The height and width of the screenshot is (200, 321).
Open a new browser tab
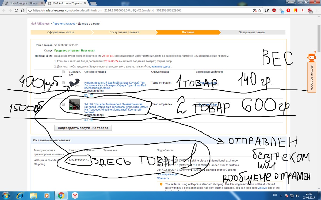pyautogui.click(x=94, y=3)
